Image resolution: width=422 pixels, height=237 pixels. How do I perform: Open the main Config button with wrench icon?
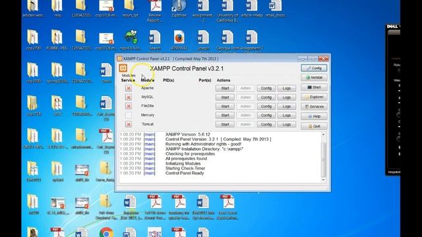314,68
